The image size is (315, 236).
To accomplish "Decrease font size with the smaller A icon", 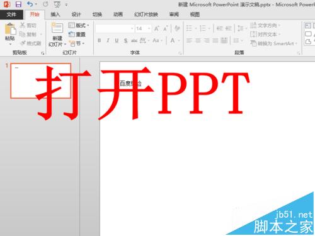I will point(166,28).
